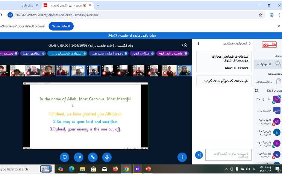Open the network icon in system tray
Viewport: 282px width, 181px height.
coord(243,169)
